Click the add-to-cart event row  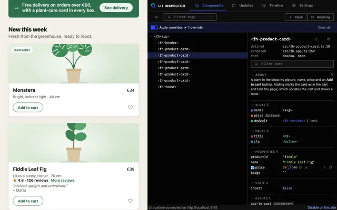292,204
